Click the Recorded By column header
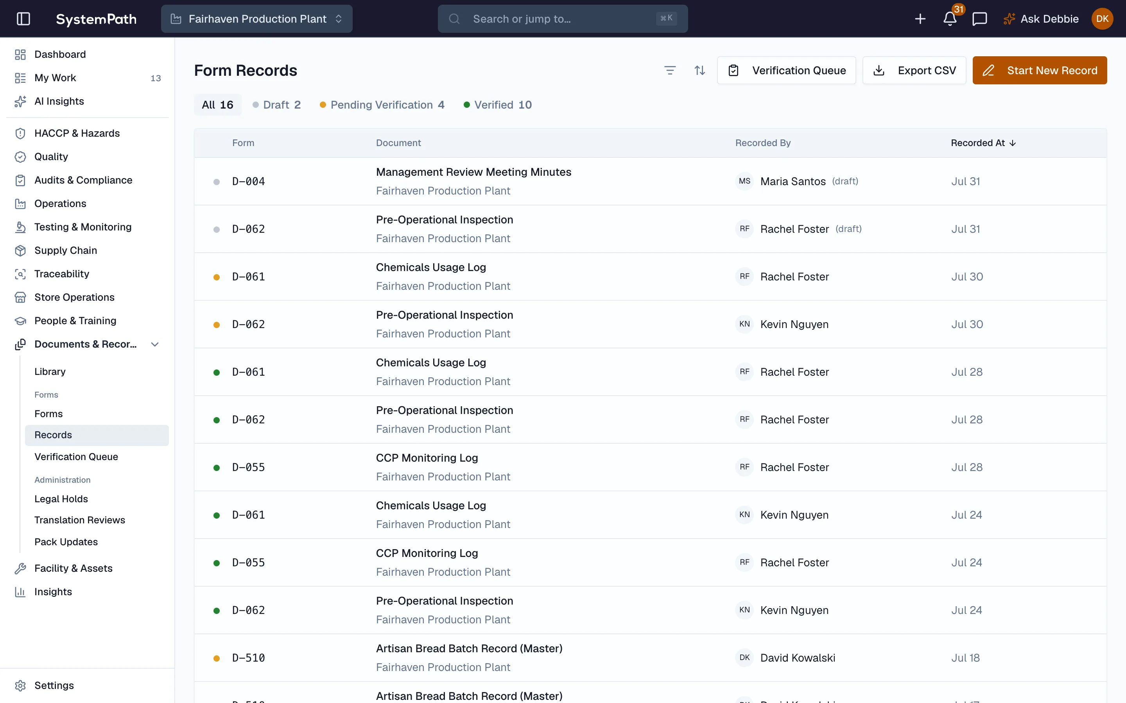The height and width of the screenshot is (703, 1126). (x=763, y=143)
